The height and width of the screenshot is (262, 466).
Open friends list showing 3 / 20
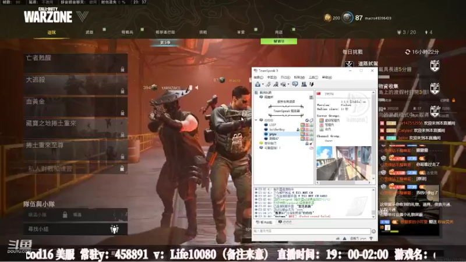click(407, 32)
